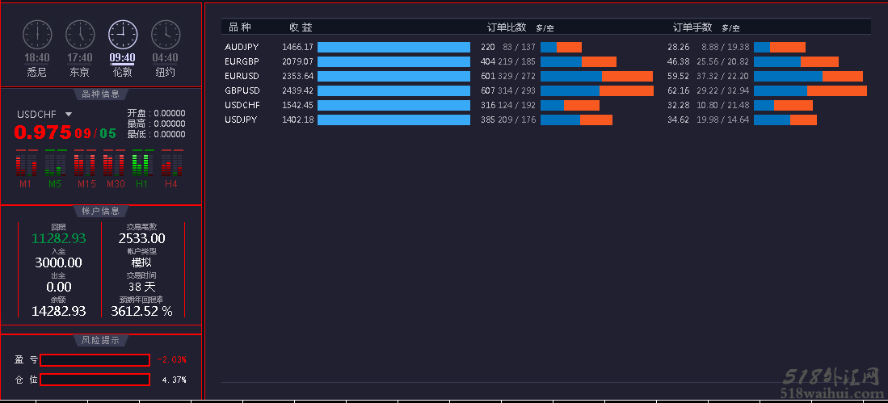Select the M5 timeframe signal meter
The image size is (888, 403).
pyautogui.click(x=55, y=164)
